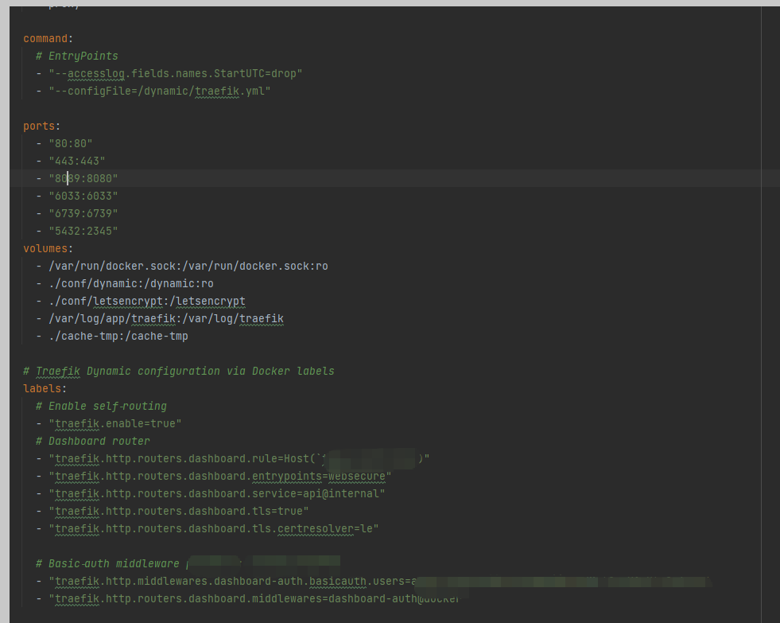Click the 'ports:' key
The image size is (780, 623).
pyautogui.click(x=41, y=126)
